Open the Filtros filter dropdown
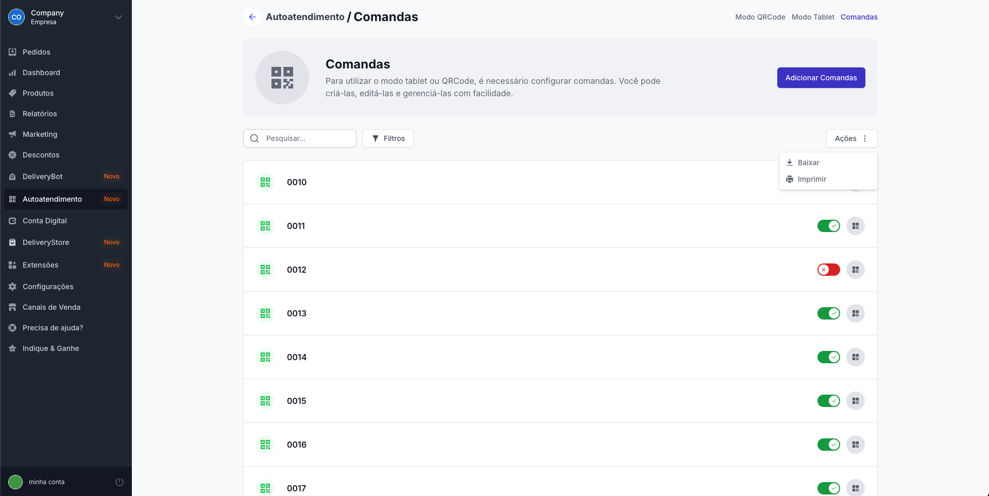This screenshot has width=989, height=496. 388,138
